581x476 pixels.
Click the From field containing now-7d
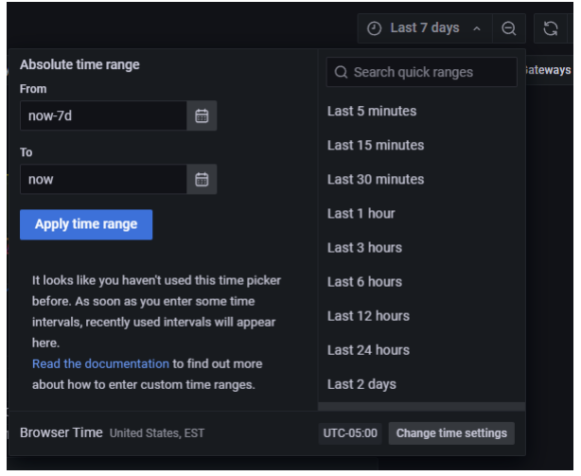[102, 116]
